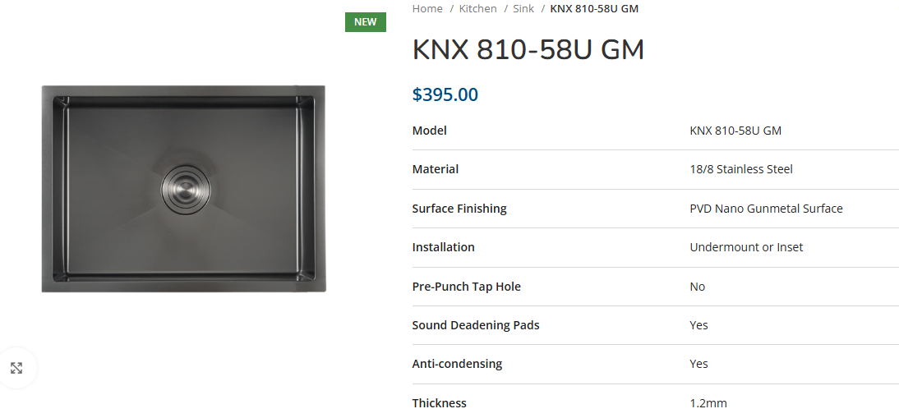This screenshot has width=899, height=418.
Task: Click the Sound Deadening Pads row label
Action: click(476, 325)
